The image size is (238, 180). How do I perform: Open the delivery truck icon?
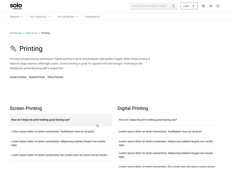(211, 6)
